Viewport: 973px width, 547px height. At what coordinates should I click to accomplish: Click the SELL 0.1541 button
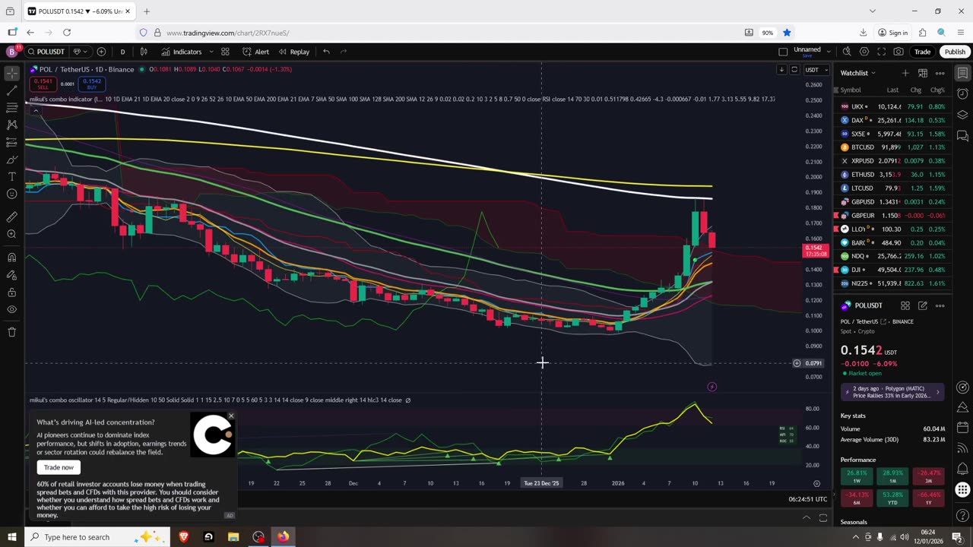43,84
